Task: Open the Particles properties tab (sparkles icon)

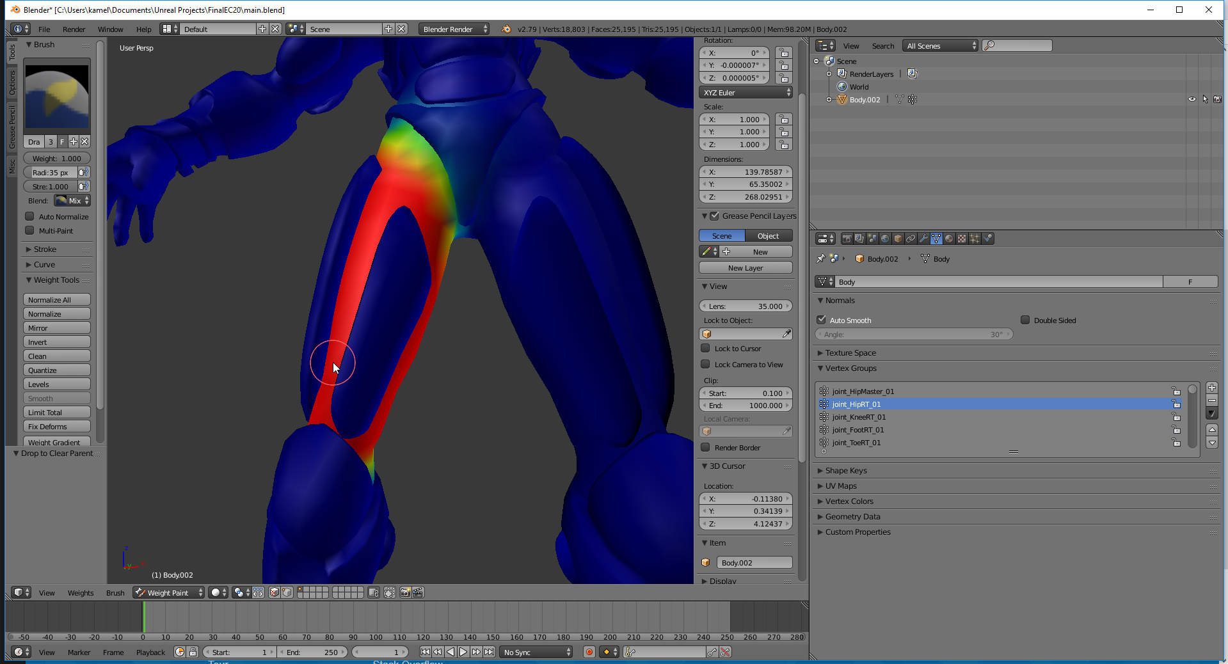Action: [x=975, y=239]
